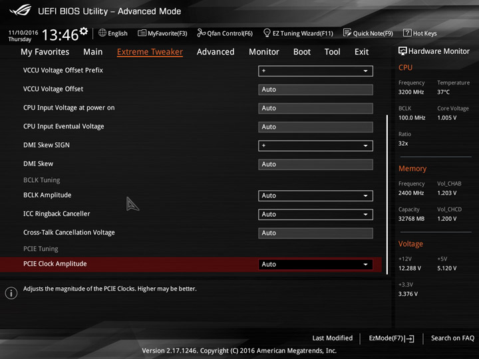The width and height of the screenshot is (479, 359).
Task: Expand VCCU Voltage Offset Prefix dropdown
Action: (x=315, y=71)
